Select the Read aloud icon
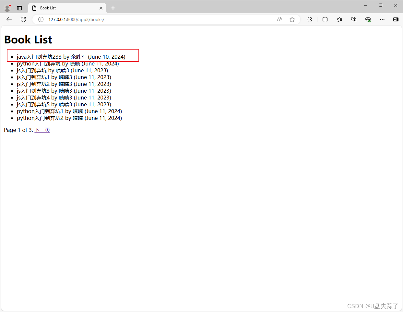 point(279,19)
